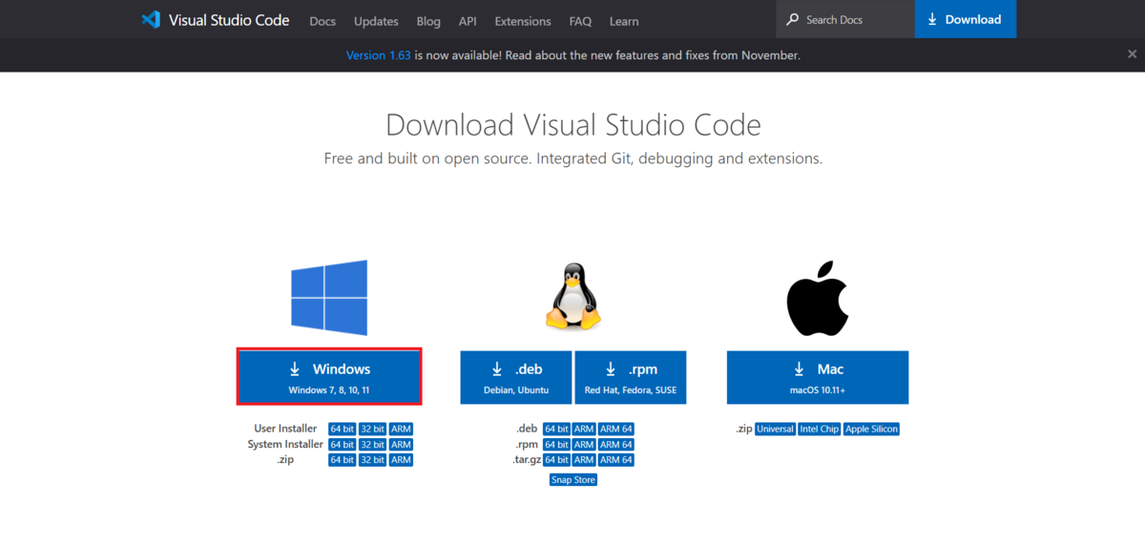Follow the Version 1.63 link
The width and height of the screenshot is (1145, 546).
[x=379, y=55]
